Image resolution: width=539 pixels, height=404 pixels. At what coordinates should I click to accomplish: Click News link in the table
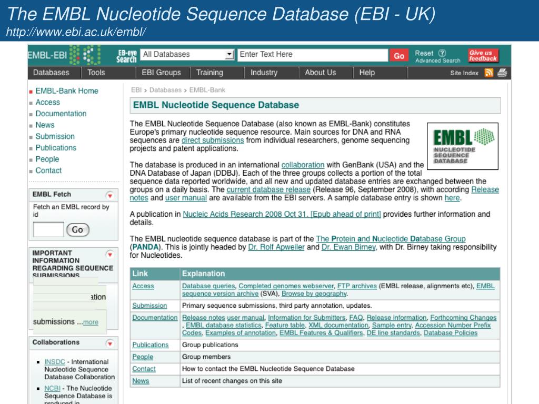141,381
